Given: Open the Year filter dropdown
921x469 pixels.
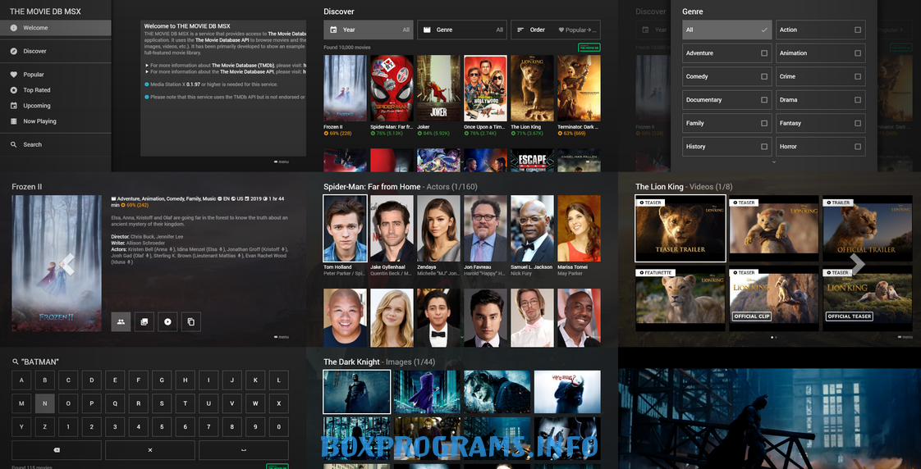Looking at the screenshot, I should click(368, 30).
